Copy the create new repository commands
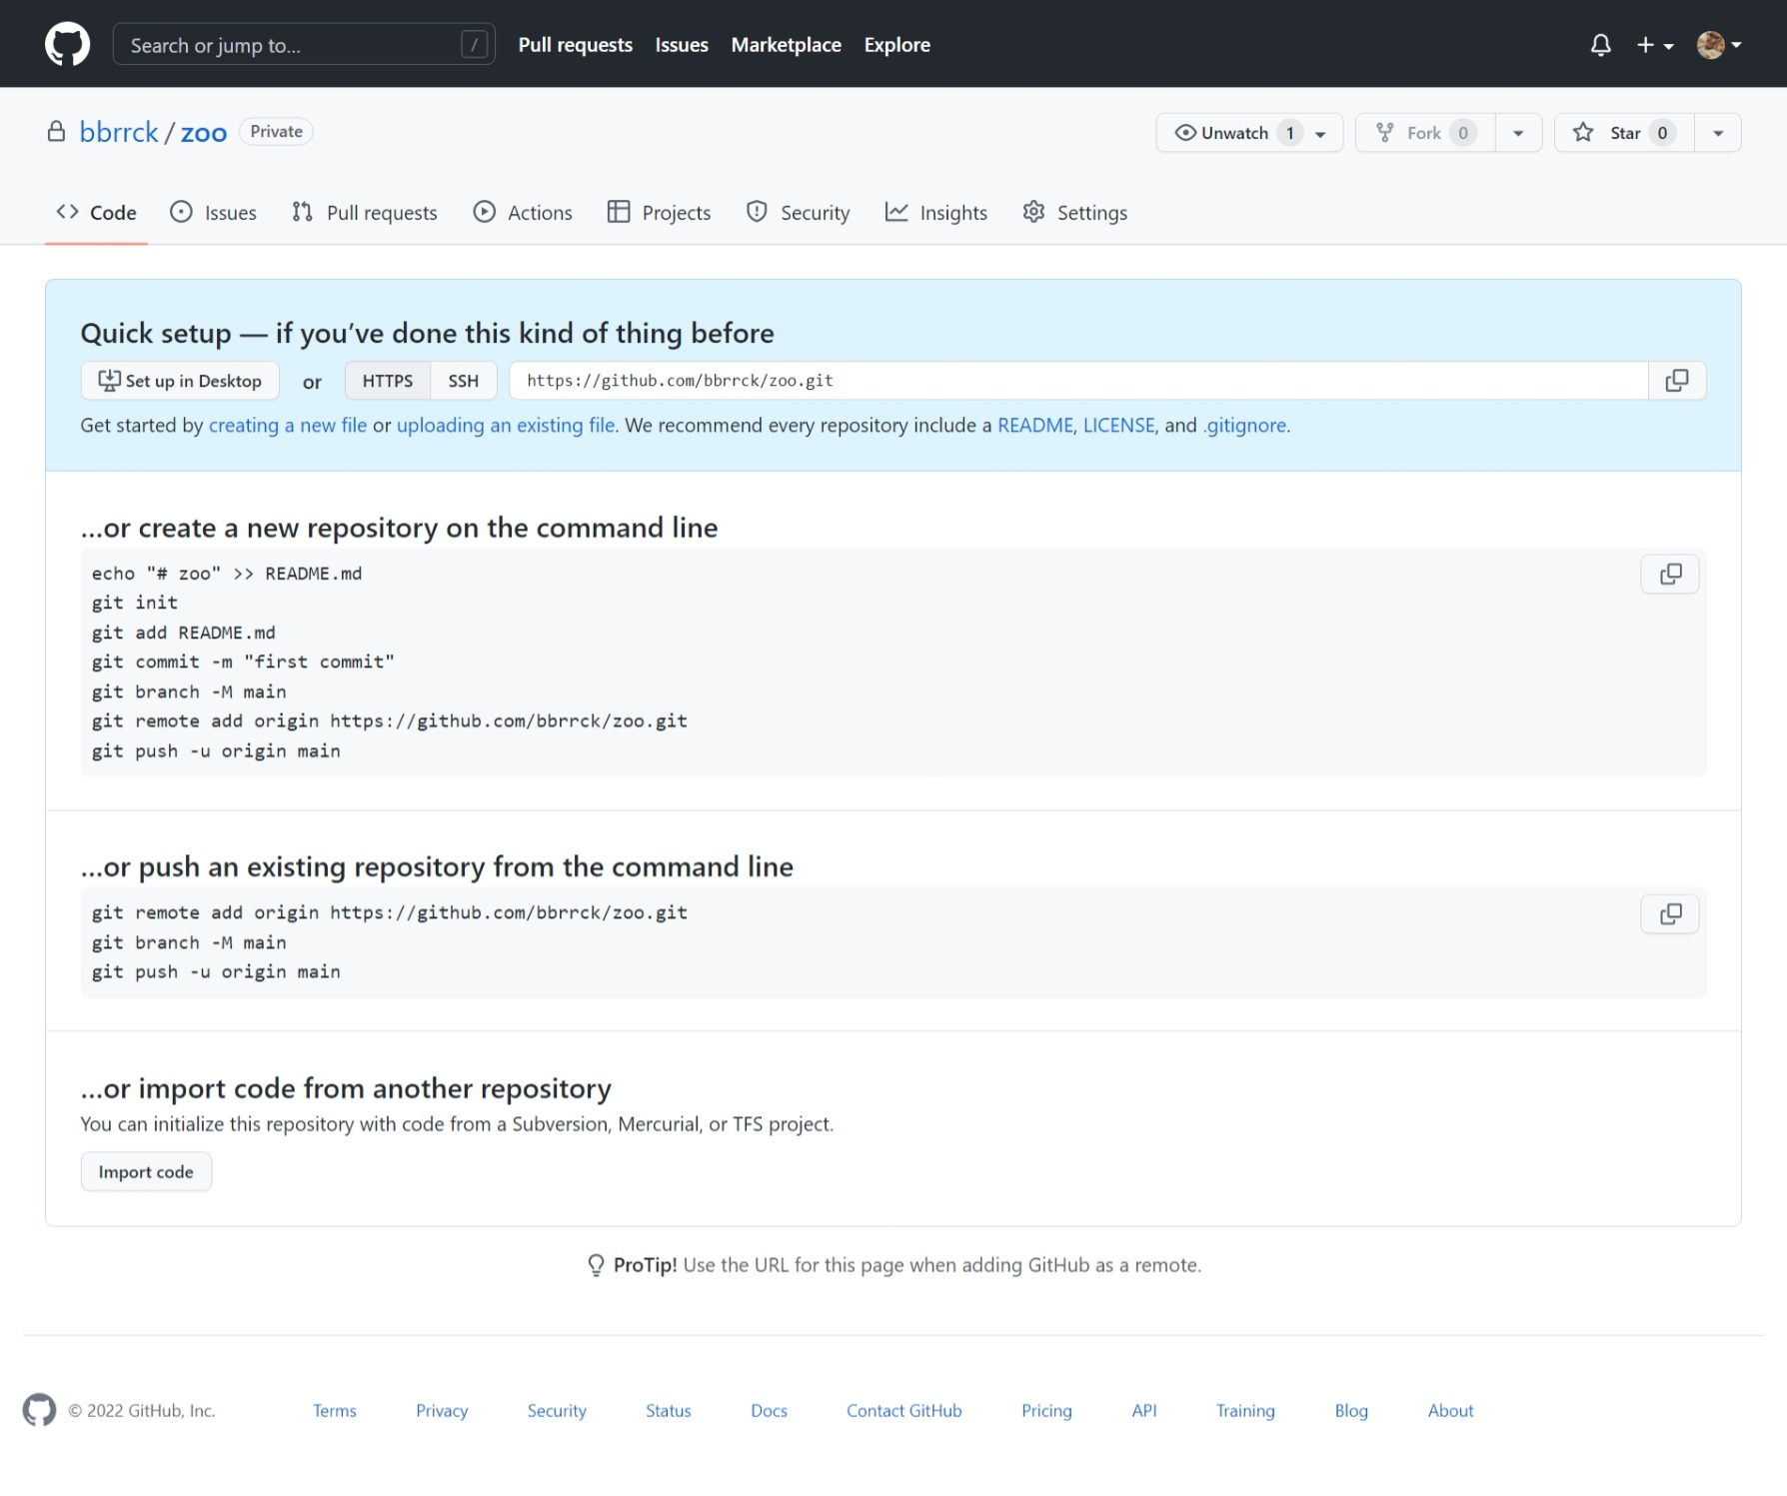Screen dimensions: 1787x1496 tap(1669, 575)
